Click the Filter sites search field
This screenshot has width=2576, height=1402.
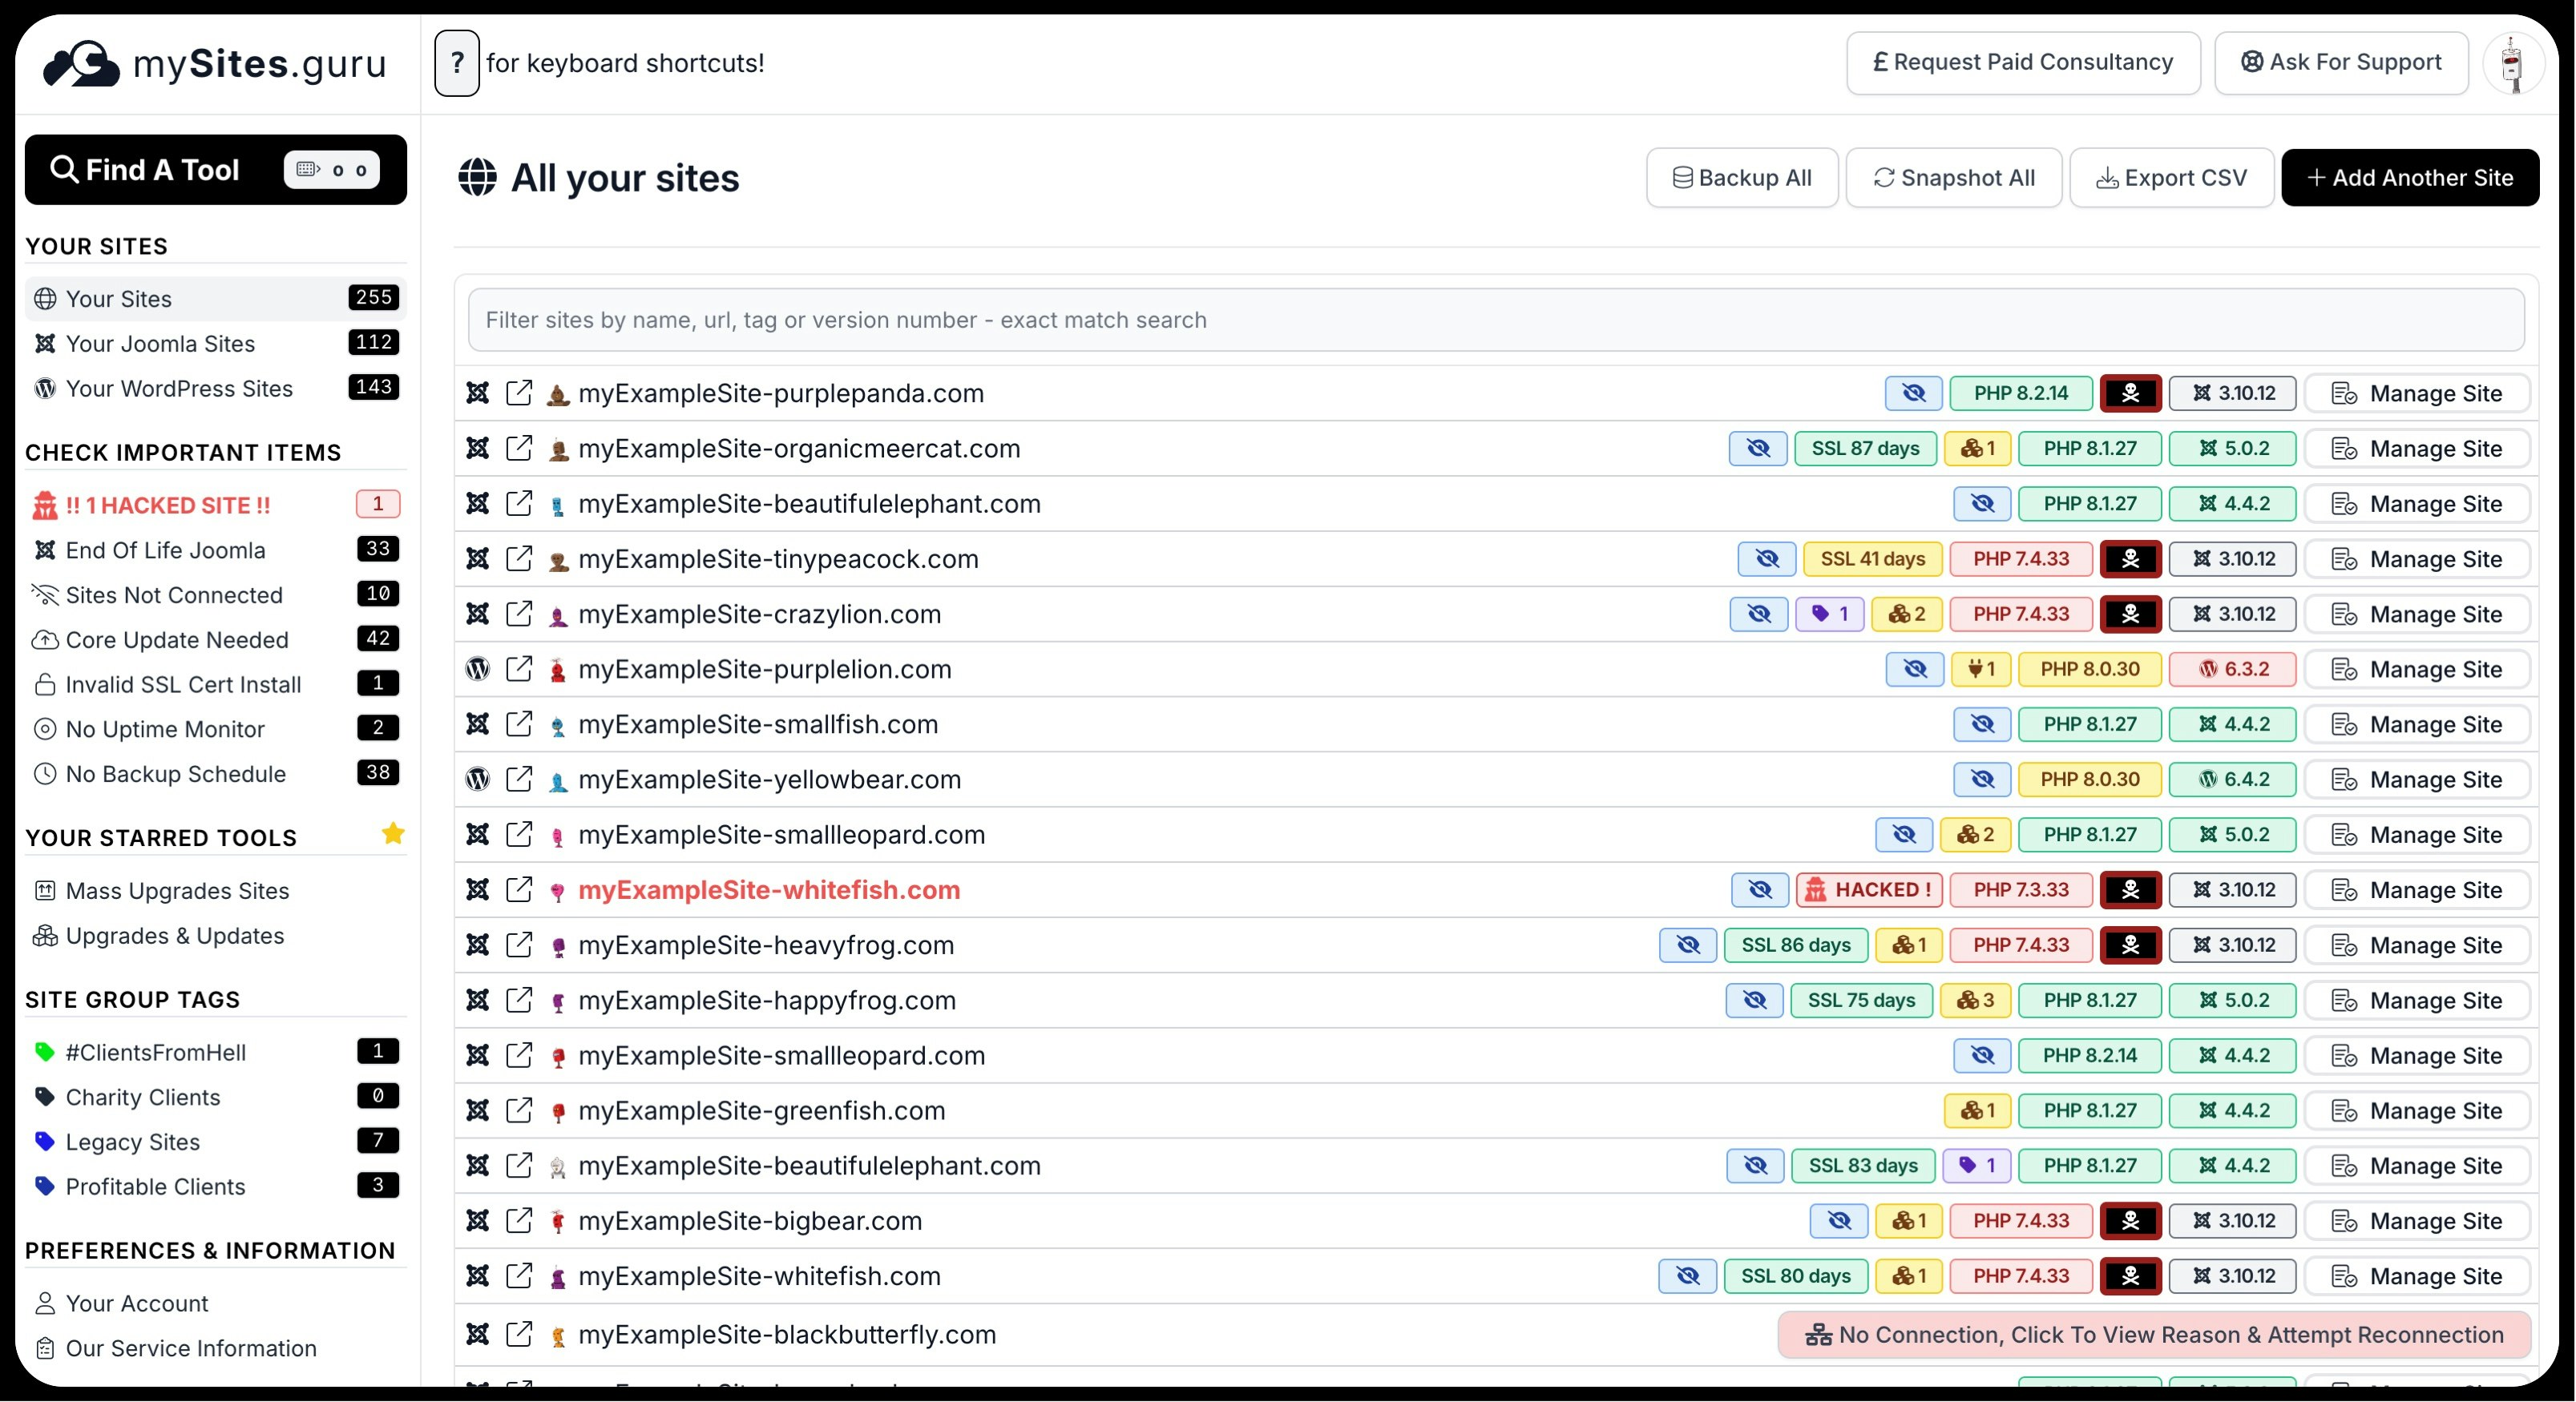click(1495, 320)
